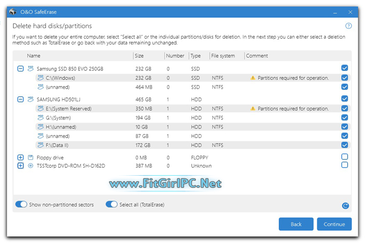
Task: Sort by the File system column header
Action: [x=224, y=56]
